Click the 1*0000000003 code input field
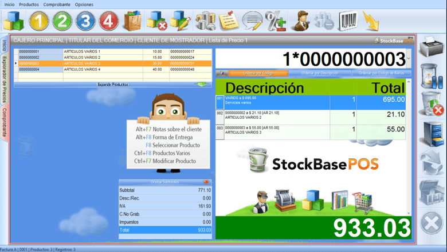The width and height of the screenshot is (447, 252). (x=311, y=59)
